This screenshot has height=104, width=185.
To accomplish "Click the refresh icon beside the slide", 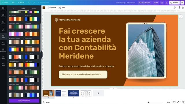I will [x=181, y=16].
